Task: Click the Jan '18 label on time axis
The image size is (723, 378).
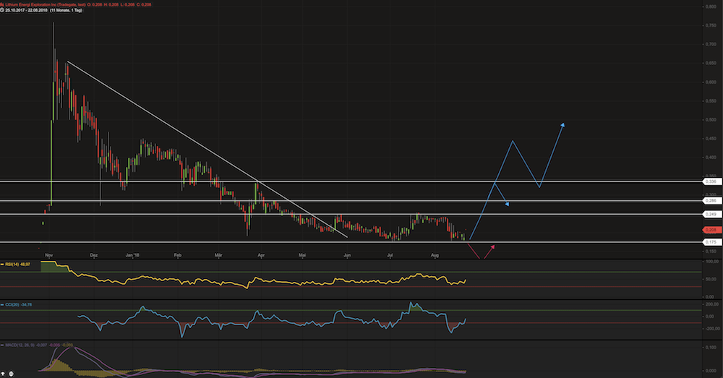Action: click(133, 254)
